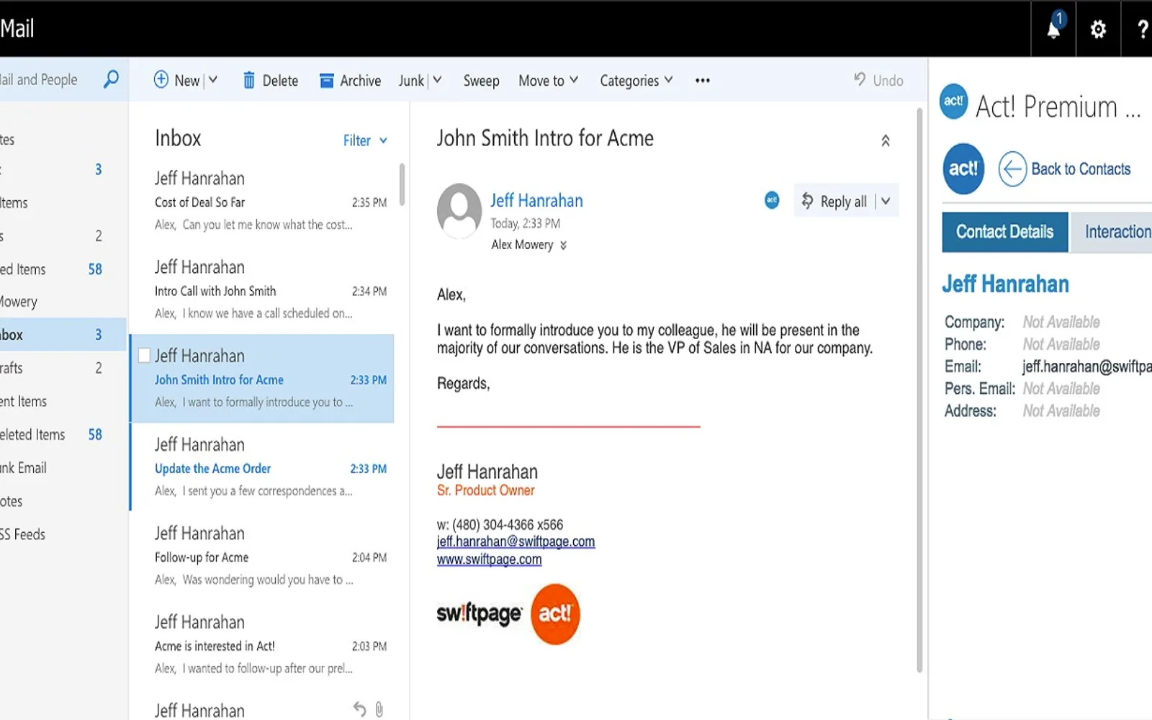The width and height of the screenshot is (1152, 720).
Task: Click the Sweep button
Action: tap(481, 81)
